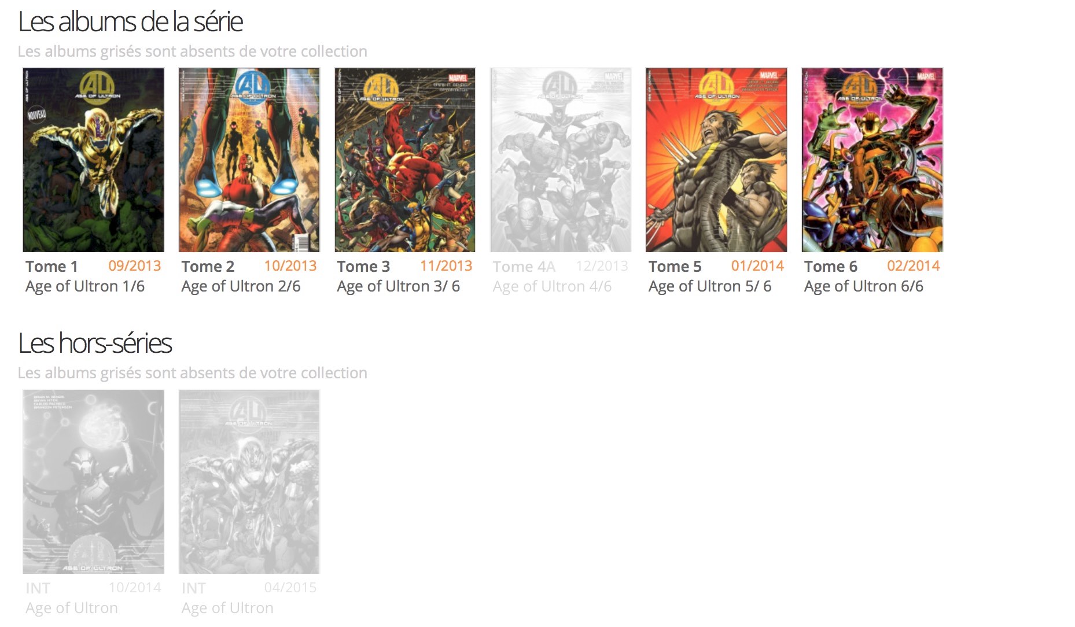Viewport: 1075px width, 627px height.
Task: Open the Tome 6 album cover
Action: click(872, 160)
